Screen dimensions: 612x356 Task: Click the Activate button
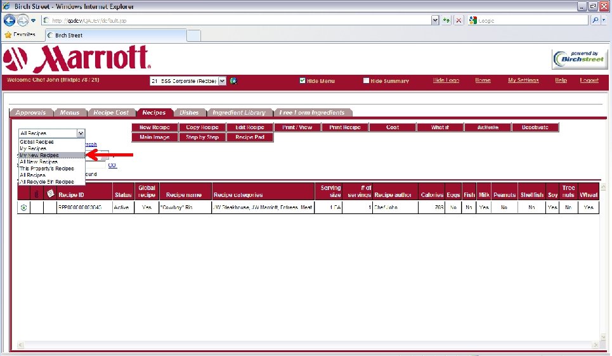[x=488, y=127]
